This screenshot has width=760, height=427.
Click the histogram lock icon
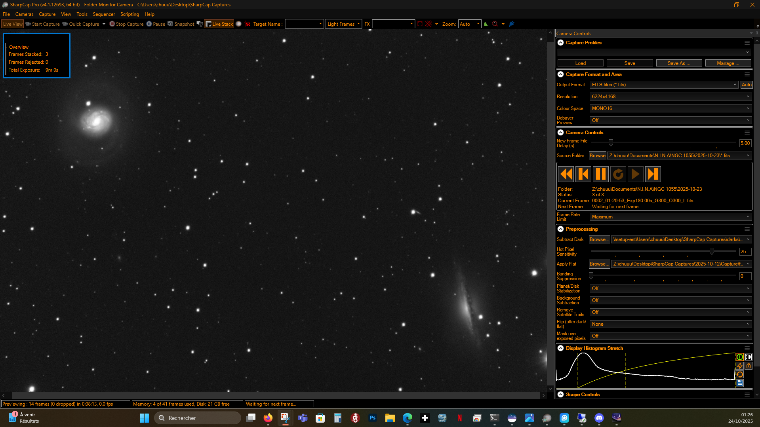pyautogui.click(x=748, y=366)
